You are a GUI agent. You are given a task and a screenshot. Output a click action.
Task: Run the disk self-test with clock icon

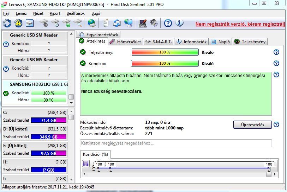click(x=55, y=23)
